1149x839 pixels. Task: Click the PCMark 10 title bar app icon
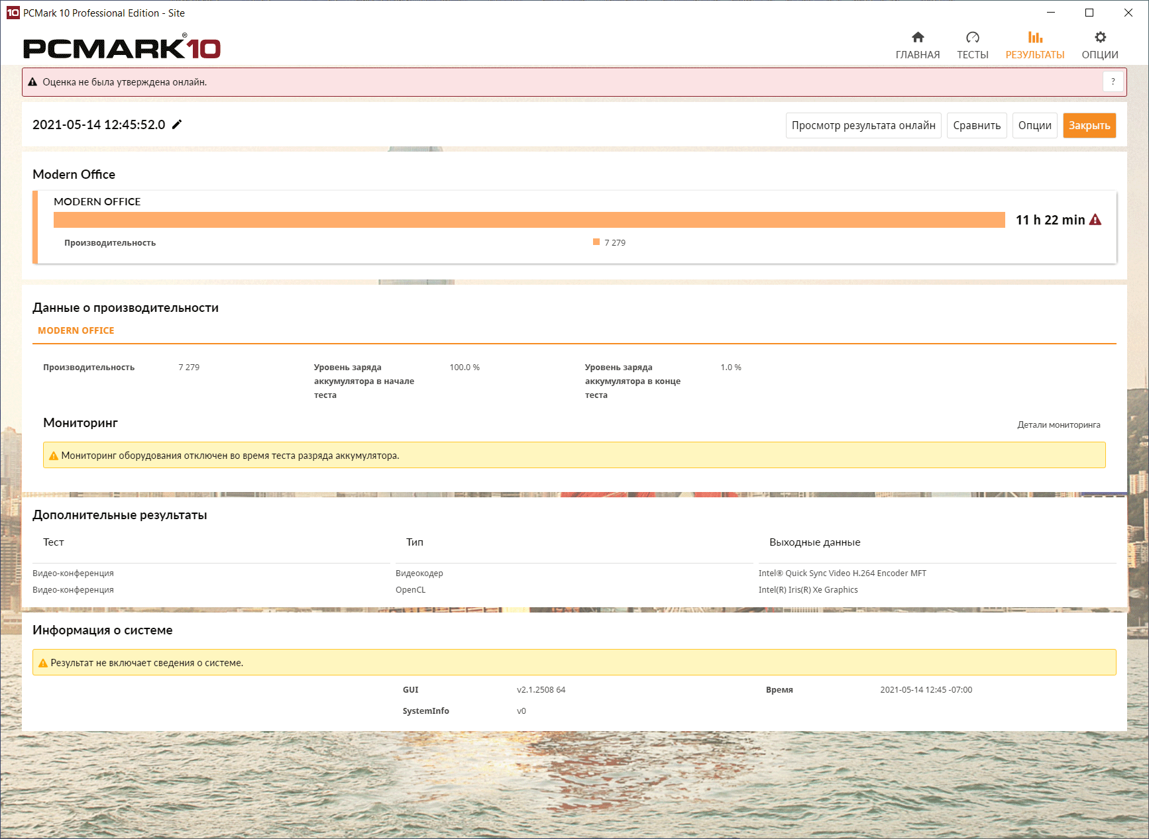[13, 13]
